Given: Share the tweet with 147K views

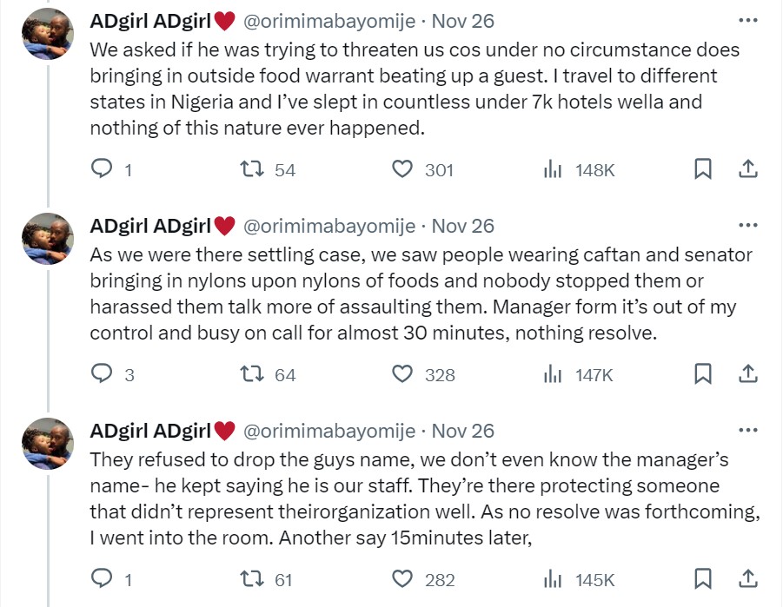Looking at the screenshot, I should point(748,374).
